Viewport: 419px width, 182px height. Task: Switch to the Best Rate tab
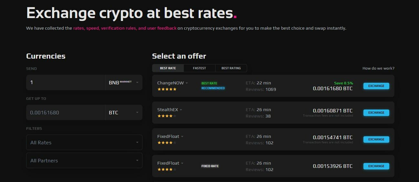tap(168, 68)
